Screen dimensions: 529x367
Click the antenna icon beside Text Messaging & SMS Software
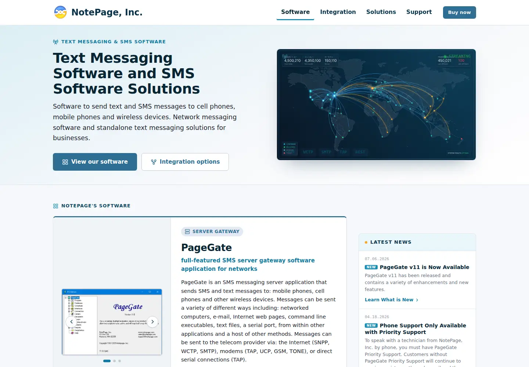click(56, 42)
